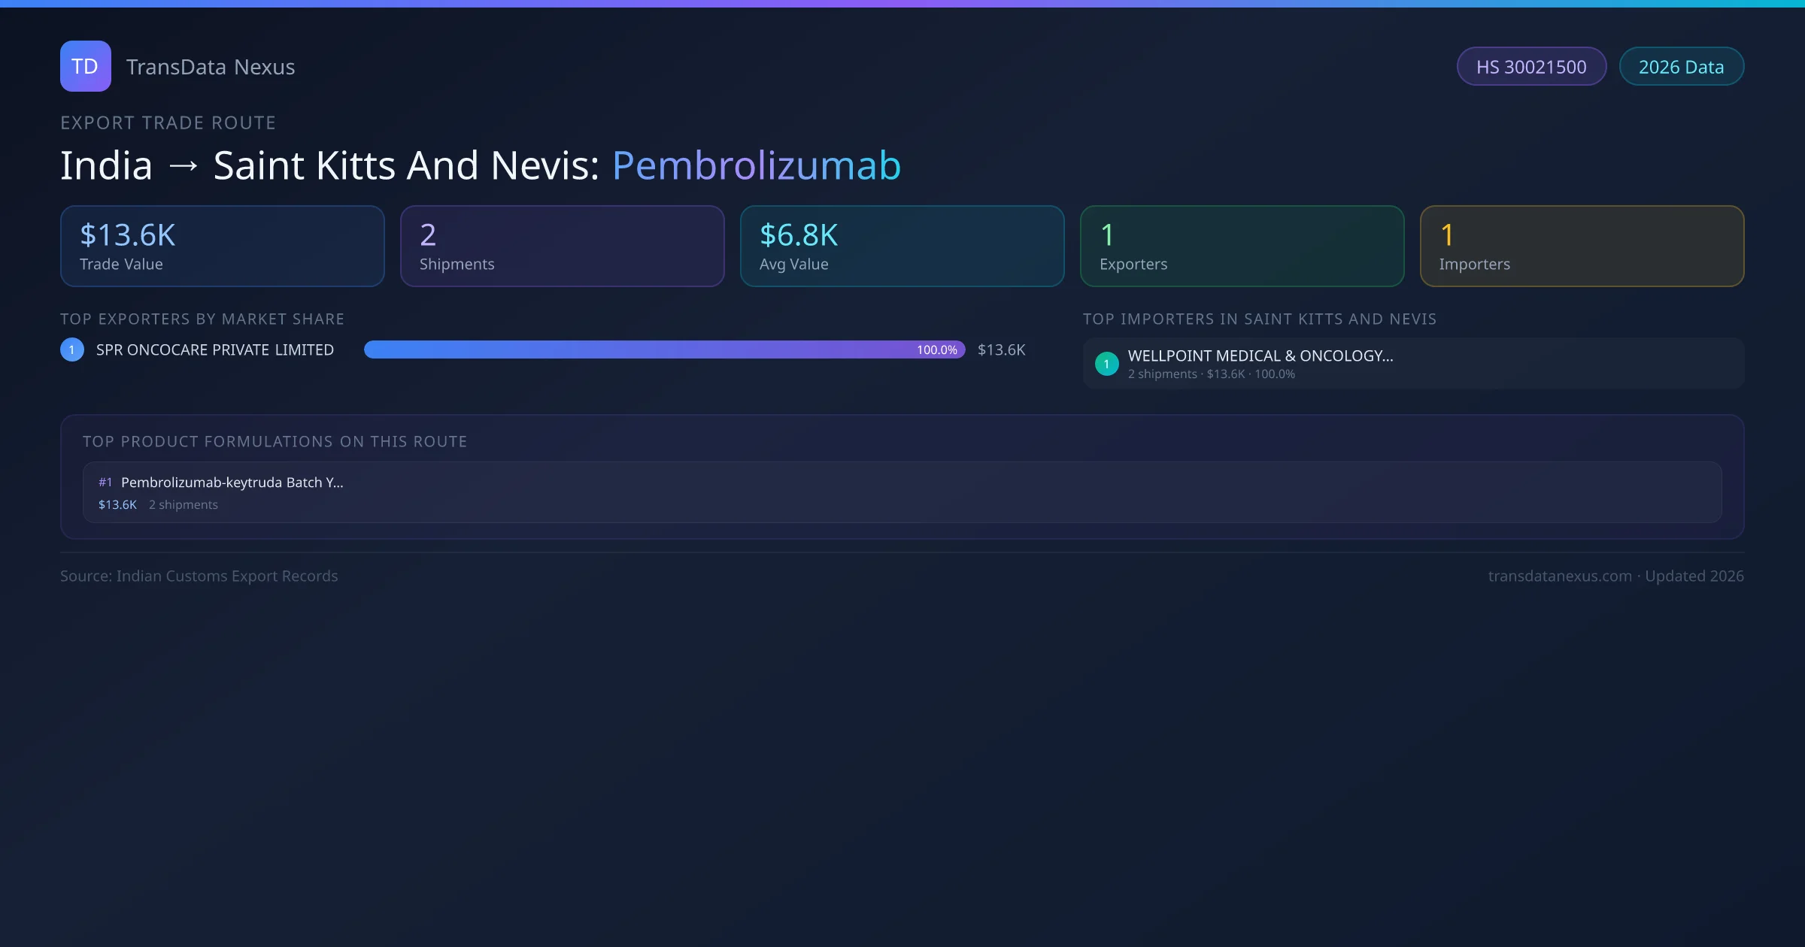Click the green rank 1 importer circle
The width and height of the screenshot is (1805, 947).
click(x=1106, y=364)
